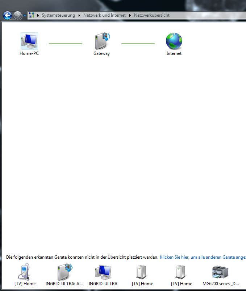
Task: Expand the arrow after Netzwerk und Internet
Action: coord(130,15)
